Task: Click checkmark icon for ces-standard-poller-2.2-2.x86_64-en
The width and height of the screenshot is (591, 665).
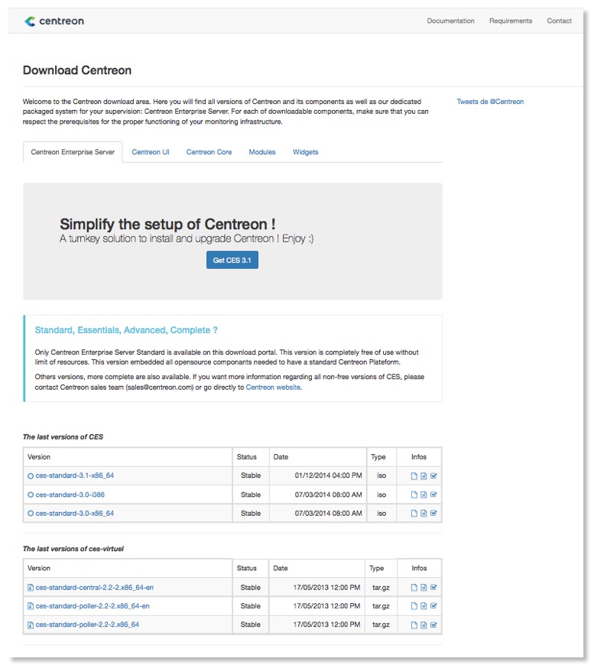Action: [434, 606]
